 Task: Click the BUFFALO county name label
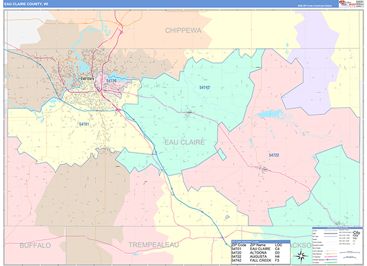pyautogui.click(x=34, y=245)
